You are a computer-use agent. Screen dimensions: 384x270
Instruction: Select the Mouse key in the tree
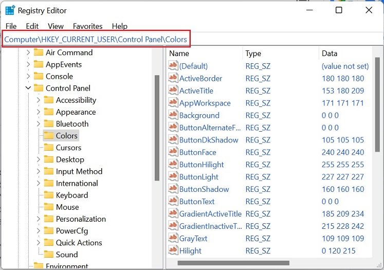[x=67, y=207]
